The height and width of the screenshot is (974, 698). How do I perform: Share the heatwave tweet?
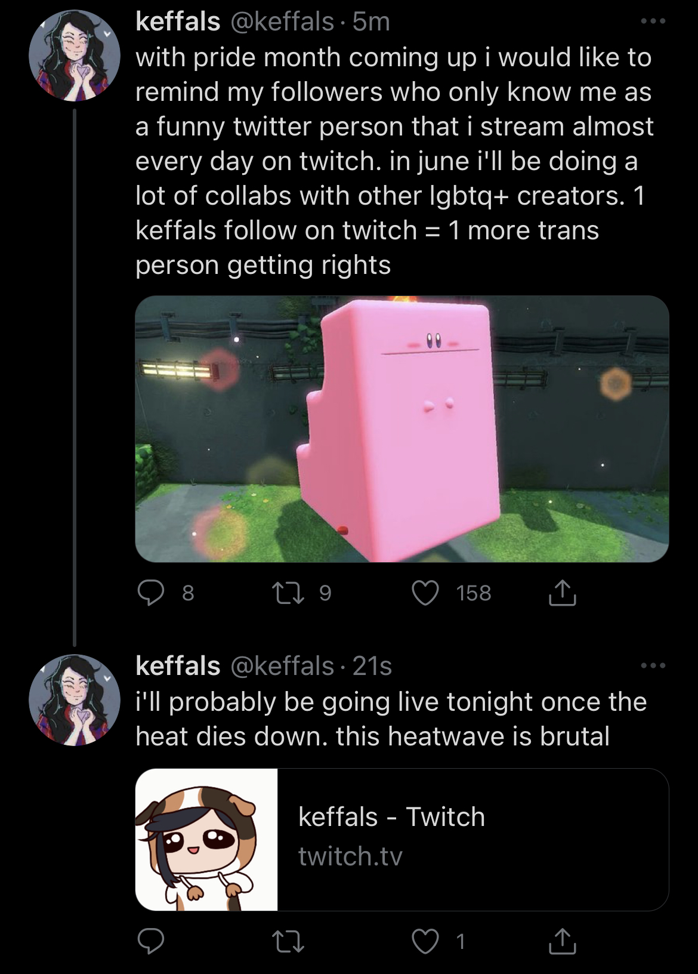pos(561,941)
